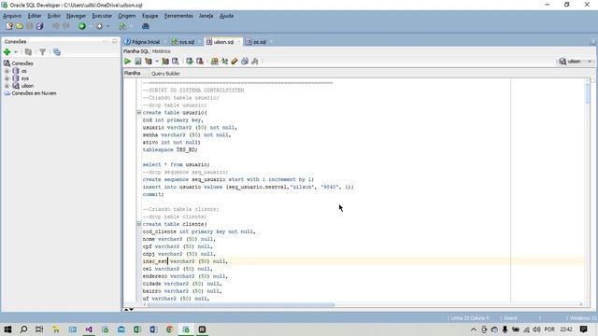Go back using the green arrow icon
This screenshot has width=598, height=336.
[x=82, y=26]
